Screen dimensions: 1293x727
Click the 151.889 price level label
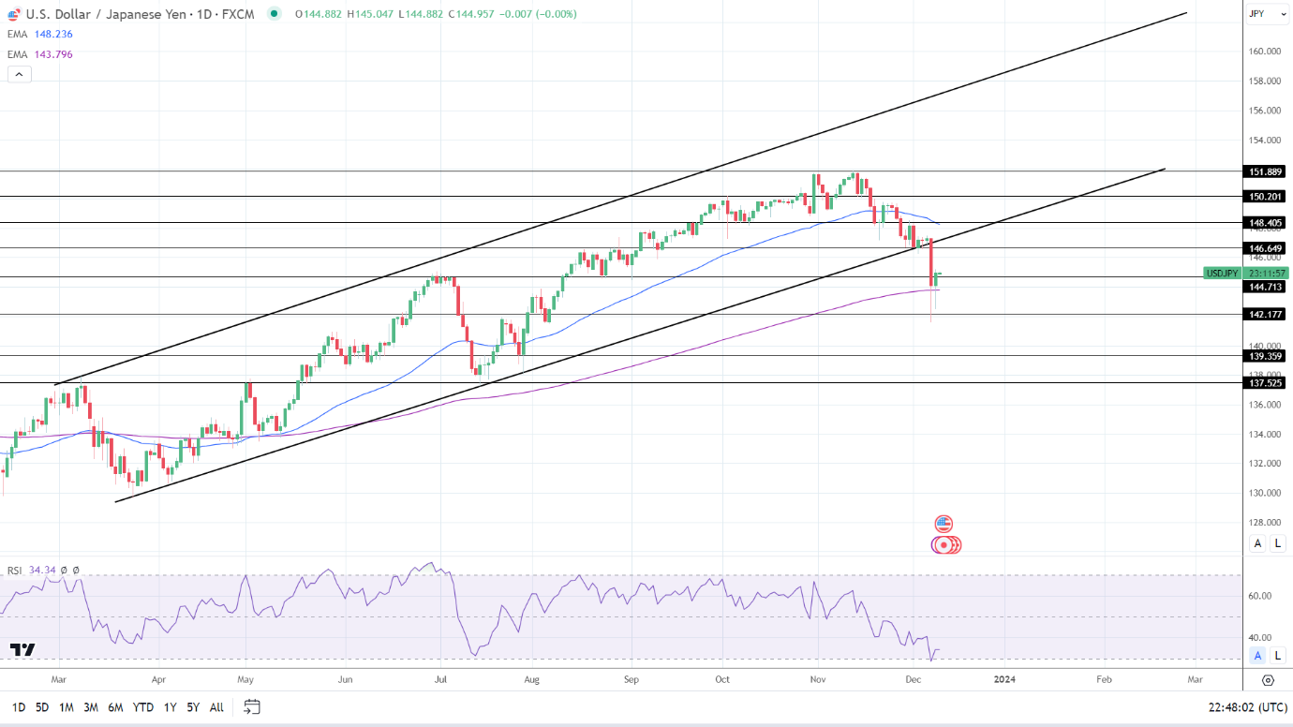point(1264,171)
